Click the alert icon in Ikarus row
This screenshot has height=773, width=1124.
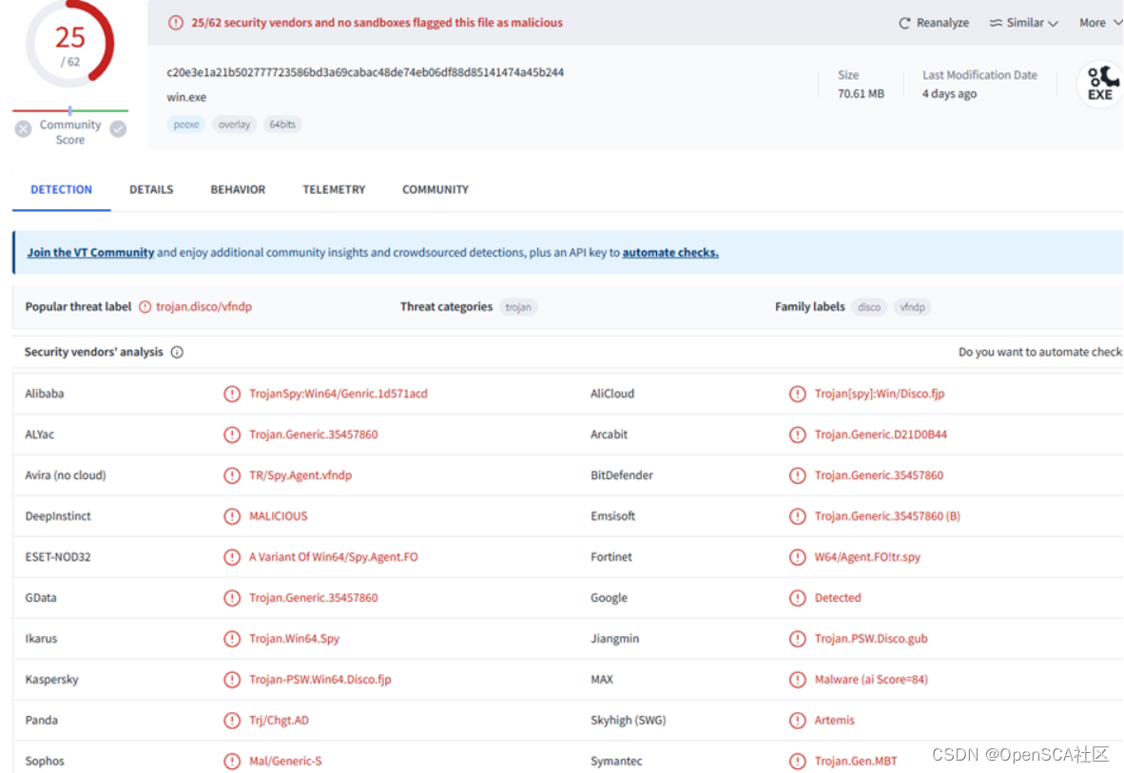(231, 639)
